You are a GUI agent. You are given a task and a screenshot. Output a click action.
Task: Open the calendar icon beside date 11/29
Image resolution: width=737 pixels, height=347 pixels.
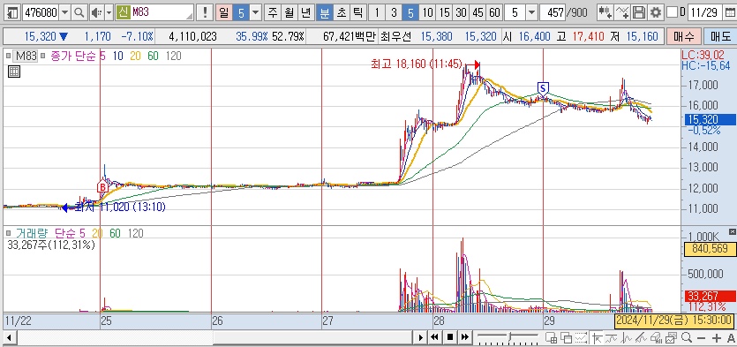coord(729,12)
